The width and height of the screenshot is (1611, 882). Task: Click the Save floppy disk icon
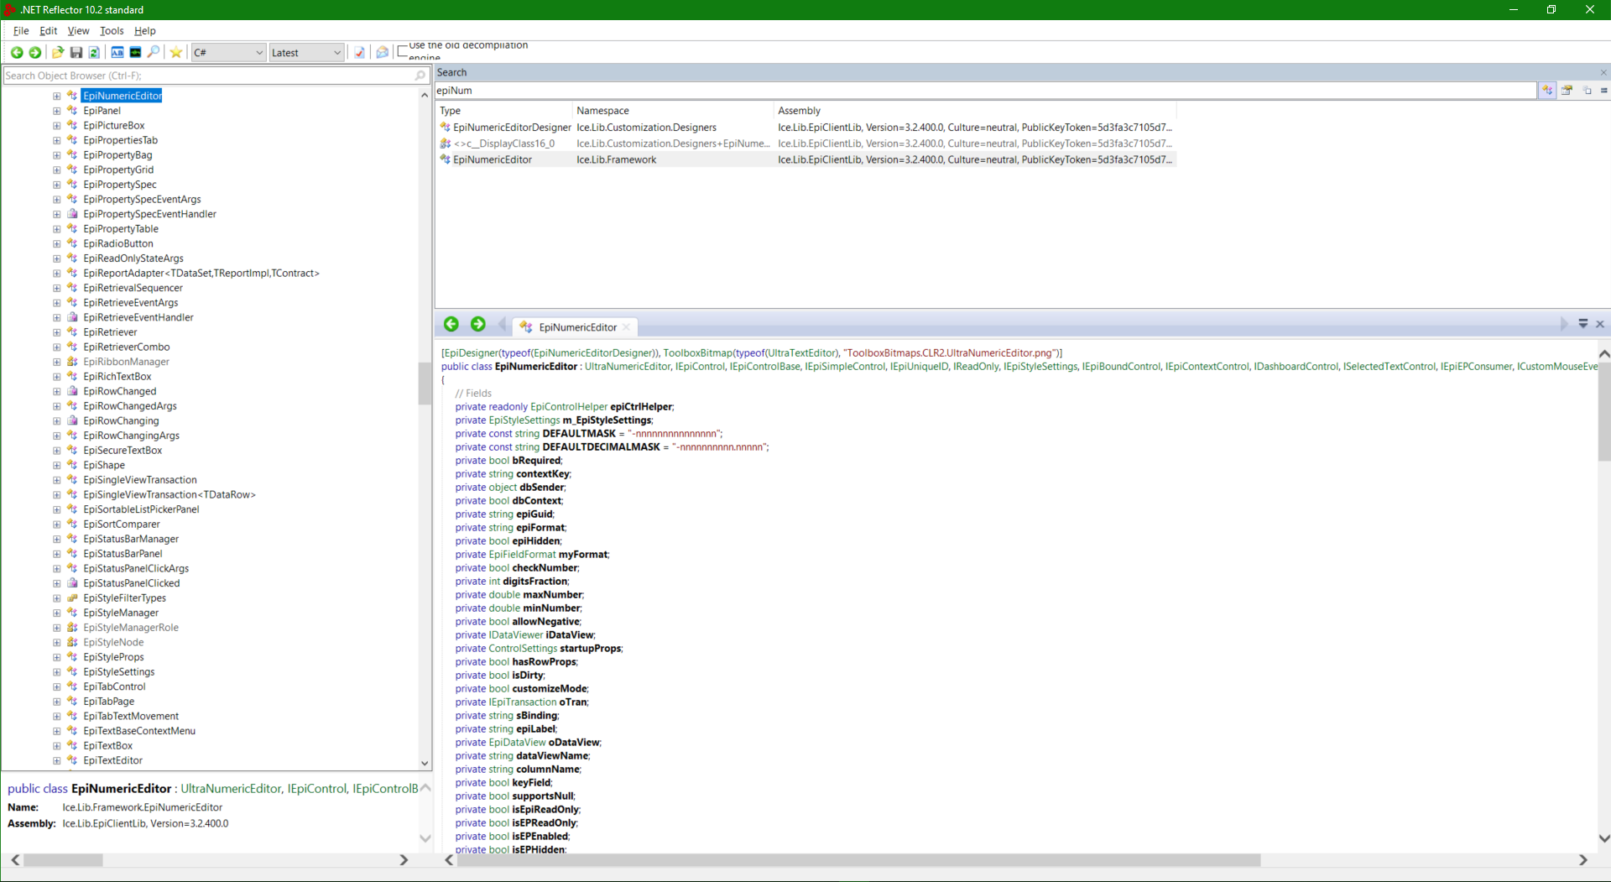click(x=76, y=53)
